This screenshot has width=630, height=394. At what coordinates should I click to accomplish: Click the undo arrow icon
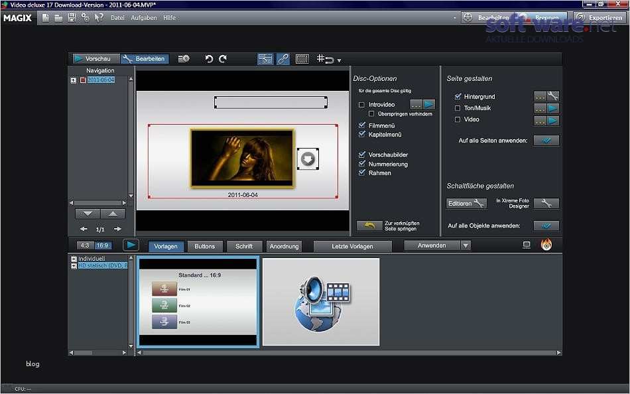click(x=209, y=59)
